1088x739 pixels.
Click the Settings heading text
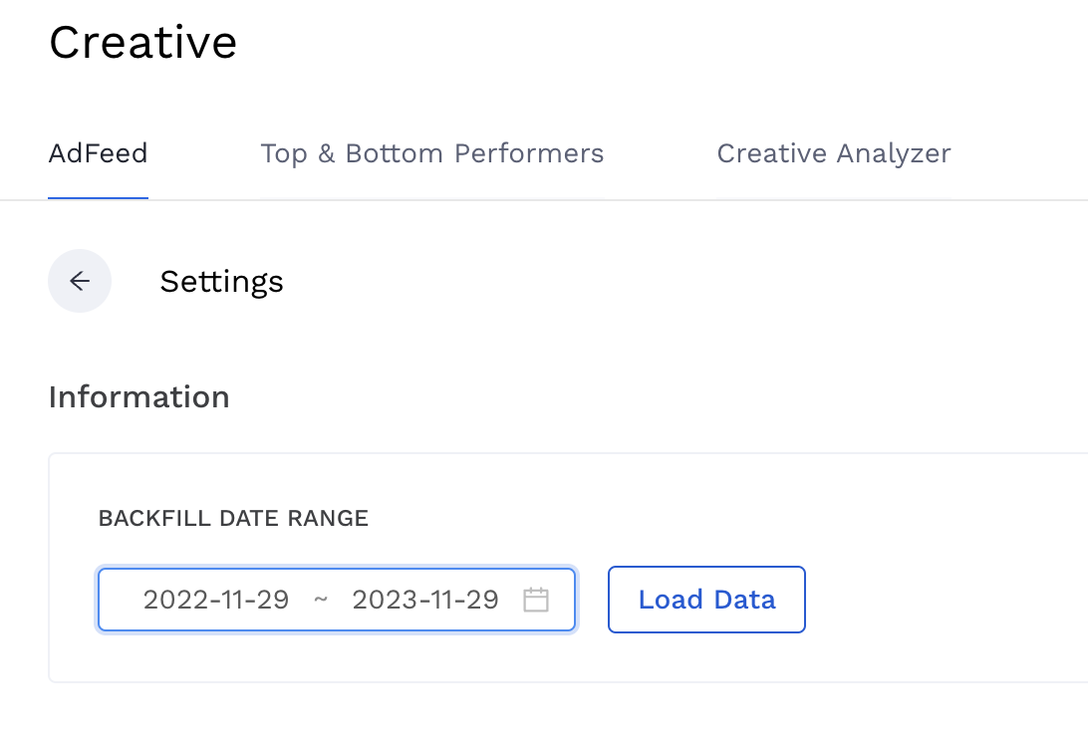221,282
